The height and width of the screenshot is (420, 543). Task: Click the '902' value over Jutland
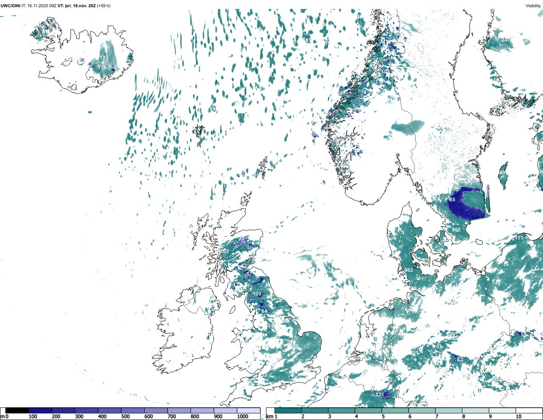(409, 270)
